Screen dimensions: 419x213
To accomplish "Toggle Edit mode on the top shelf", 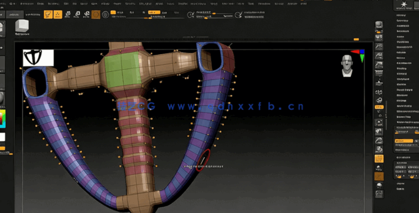I will (x=48, y=15).
